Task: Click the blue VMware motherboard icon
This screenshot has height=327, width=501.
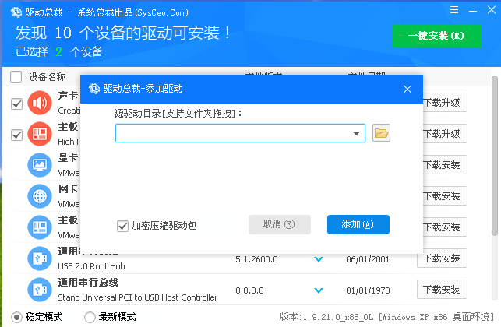Action: (x=40, y=227)
